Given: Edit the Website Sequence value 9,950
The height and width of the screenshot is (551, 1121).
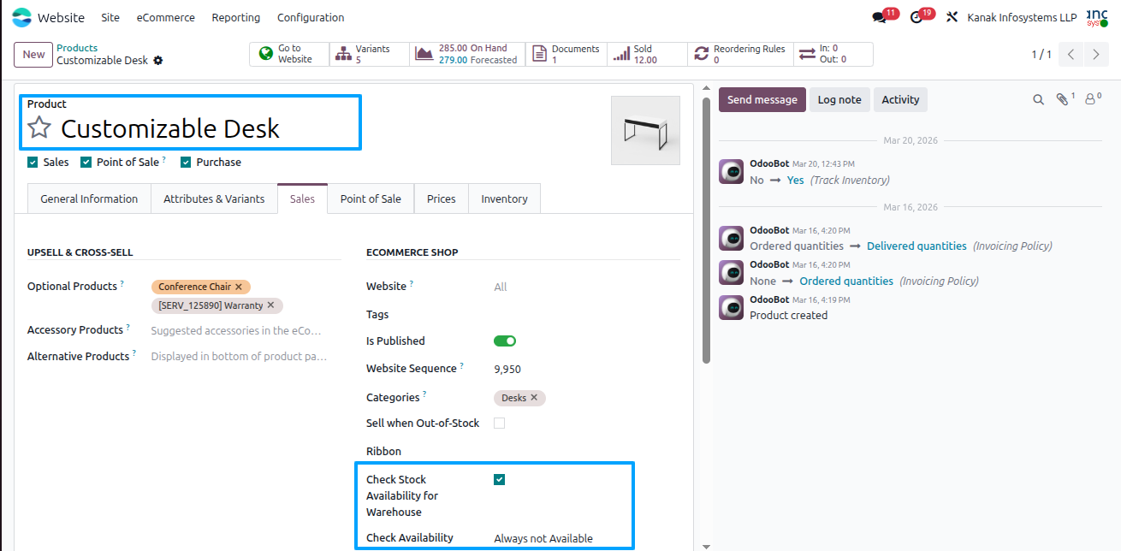Looking at the screenshot, I should (507, 369).
